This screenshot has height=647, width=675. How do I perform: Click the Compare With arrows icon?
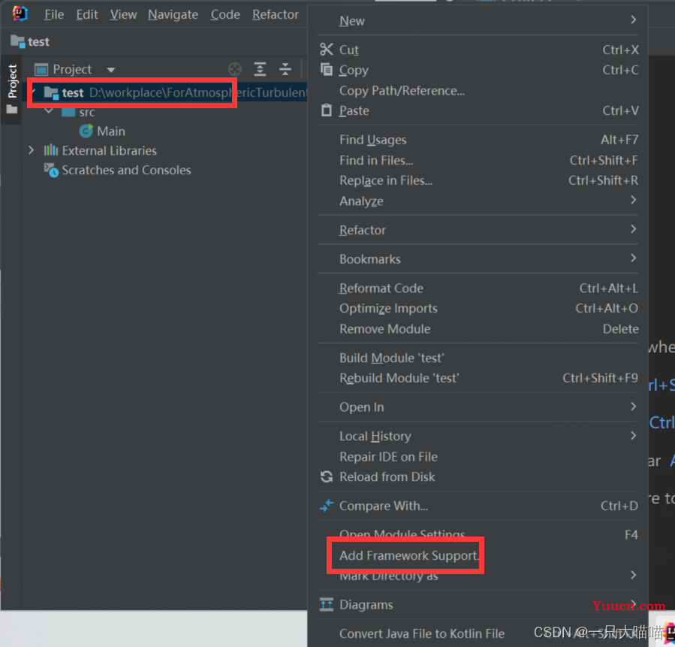[327, 505]
